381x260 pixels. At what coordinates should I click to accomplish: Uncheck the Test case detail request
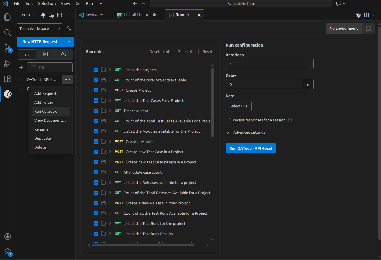pyautogui.click(x=96, y=111)
